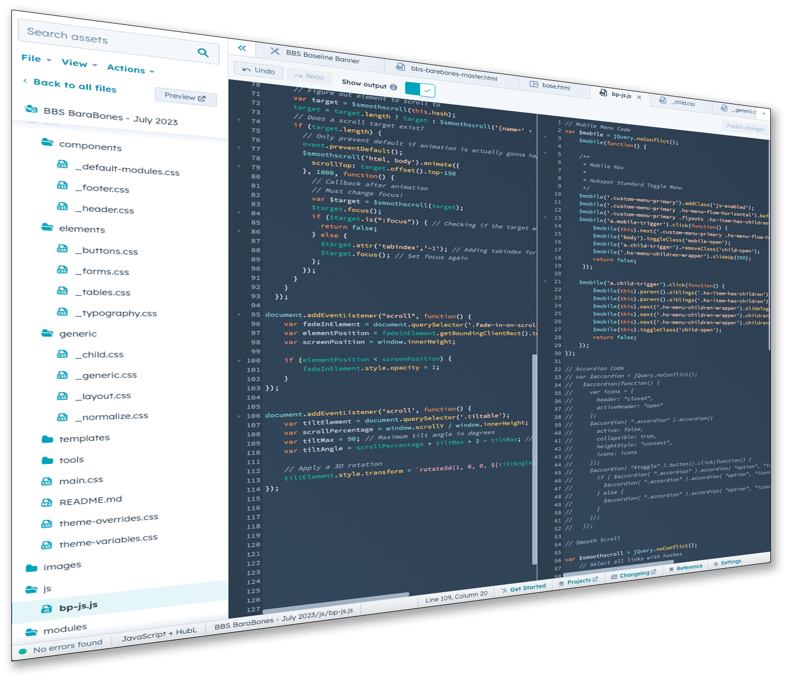This screenshot has height=681, width=792.
Task: Go Back to all files
Action: pyautogui.click(x=75, y=85)
